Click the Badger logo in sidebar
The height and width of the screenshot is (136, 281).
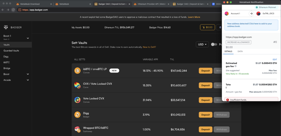[x=6, y=27]
